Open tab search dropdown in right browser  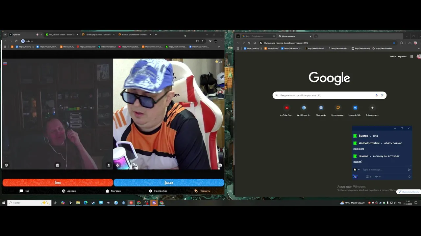(238, 36)
